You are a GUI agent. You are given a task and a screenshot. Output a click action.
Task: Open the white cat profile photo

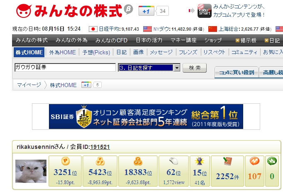click(31, 171)
